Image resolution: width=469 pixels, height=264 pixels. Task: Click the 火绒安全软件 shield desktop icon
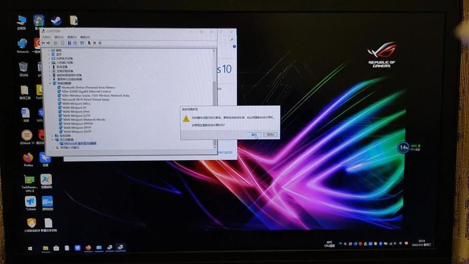(x=32, y=225)
